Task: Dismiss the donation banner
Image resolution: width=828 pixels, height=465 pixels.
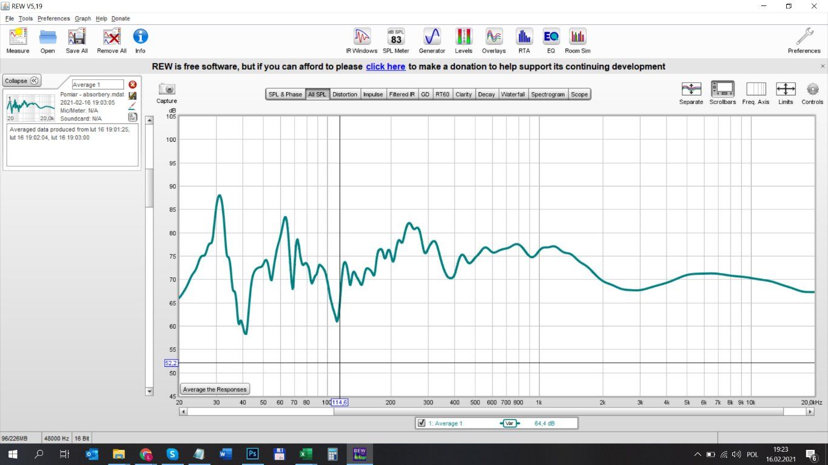Action: [823, 66]
